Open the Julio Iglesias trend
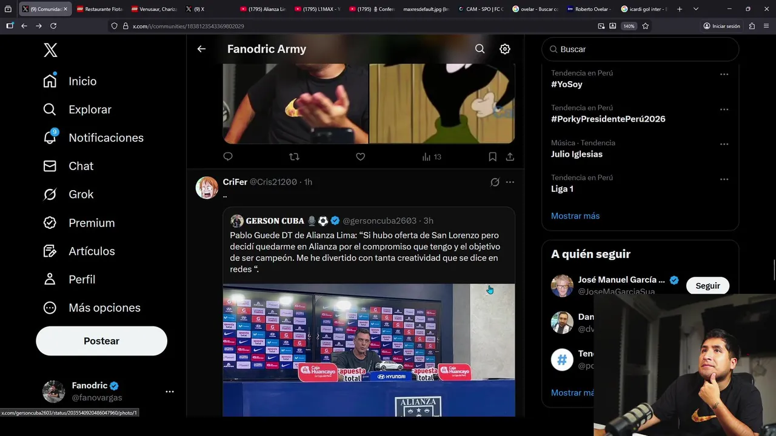This screenshot has width=776, height=436. click(x=577, y=154)
